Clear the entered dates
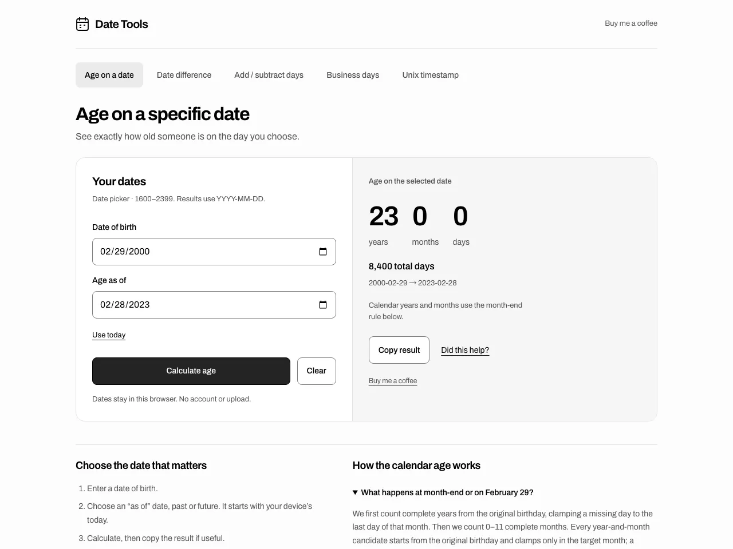This screenshot has width=733, height=549. coord(317,371)
